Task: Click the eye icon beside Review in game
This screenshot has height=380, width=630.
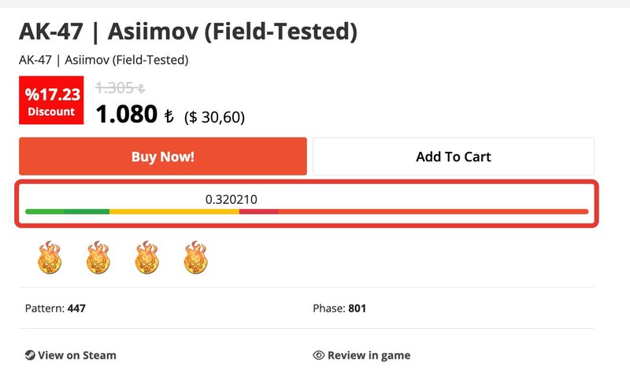Action: tap(319, 355)
